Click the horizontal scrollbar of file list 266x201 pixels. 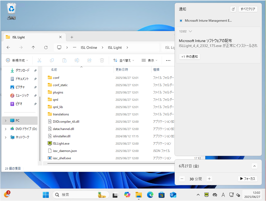coord(111,163)
